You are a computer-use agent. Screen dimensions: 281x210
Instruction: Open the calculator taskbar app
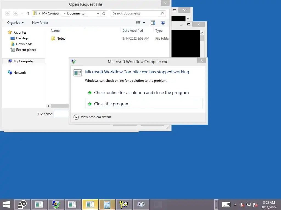[107, 204]
